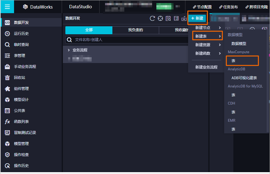Open 模型设计 cube icon entry
The width and height of the screenshot is (270, 174).
coord(31,99)
